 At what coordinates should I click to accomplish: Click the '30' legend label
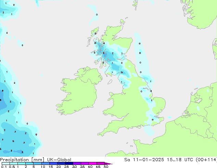click(74, 167)
